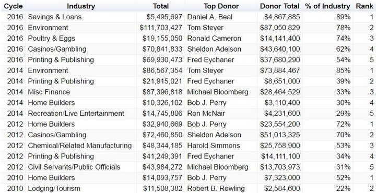
Task: Select the Industry column header
Action: click(81, 6)
